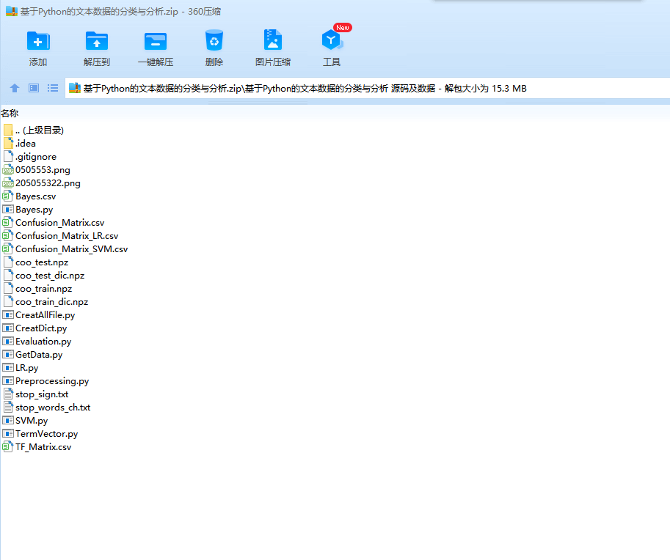Click the blank file icon beside coo_test.npz
Image resolution: width=670 pixels, height=560 pixels.
click(8, 262)
